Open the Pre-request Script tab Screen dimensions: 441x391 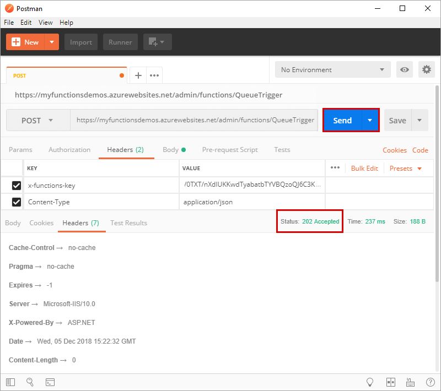click(230, 150)
